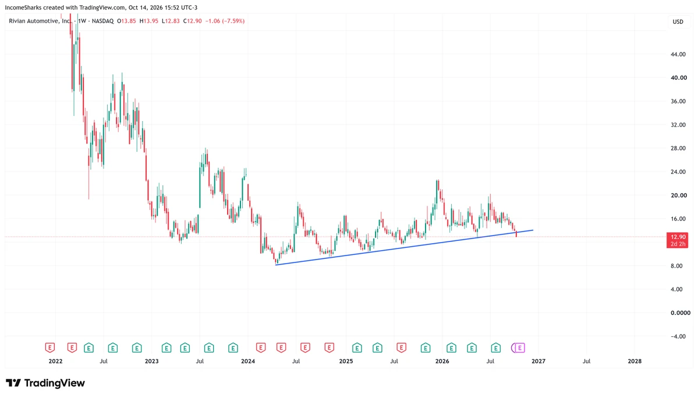Select the only red earnings marker in 2025

click(402, 348)
